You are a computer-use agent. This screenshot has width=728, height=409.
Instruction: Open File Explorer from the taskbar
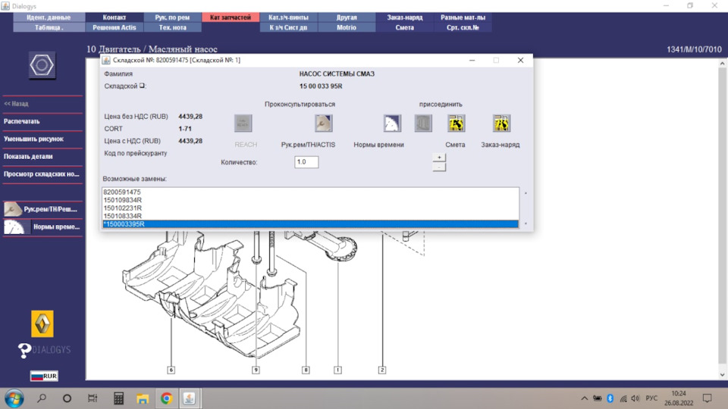pos(143,398)
